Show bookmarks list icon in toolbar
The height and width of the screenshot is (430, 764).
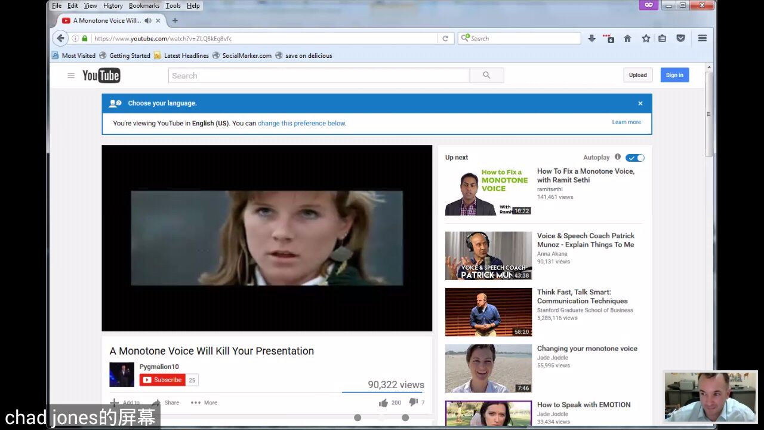click(662, 38)
